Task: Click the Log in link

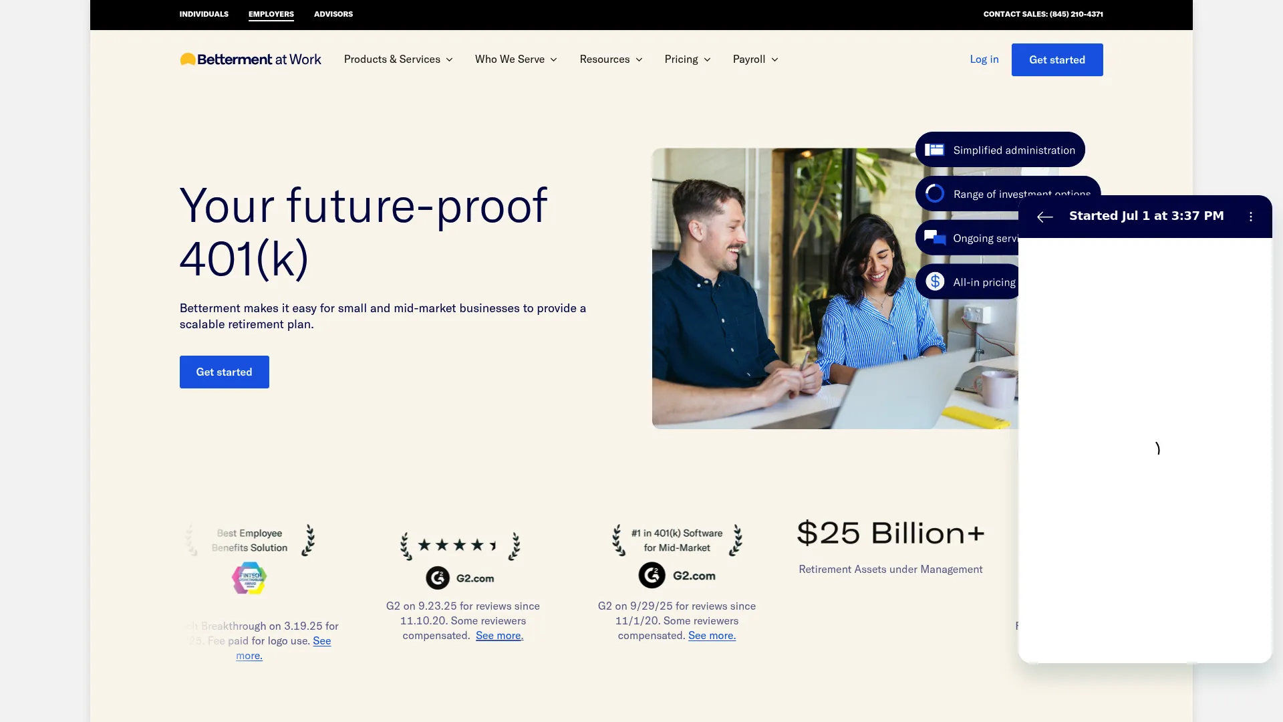Action: point(984,59)
